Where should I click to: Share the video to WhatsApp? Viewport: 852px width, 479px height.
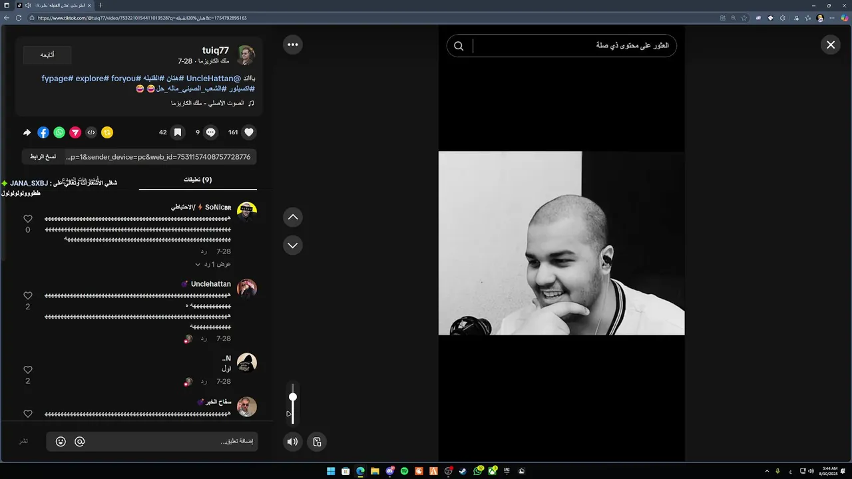click(59, 132)
